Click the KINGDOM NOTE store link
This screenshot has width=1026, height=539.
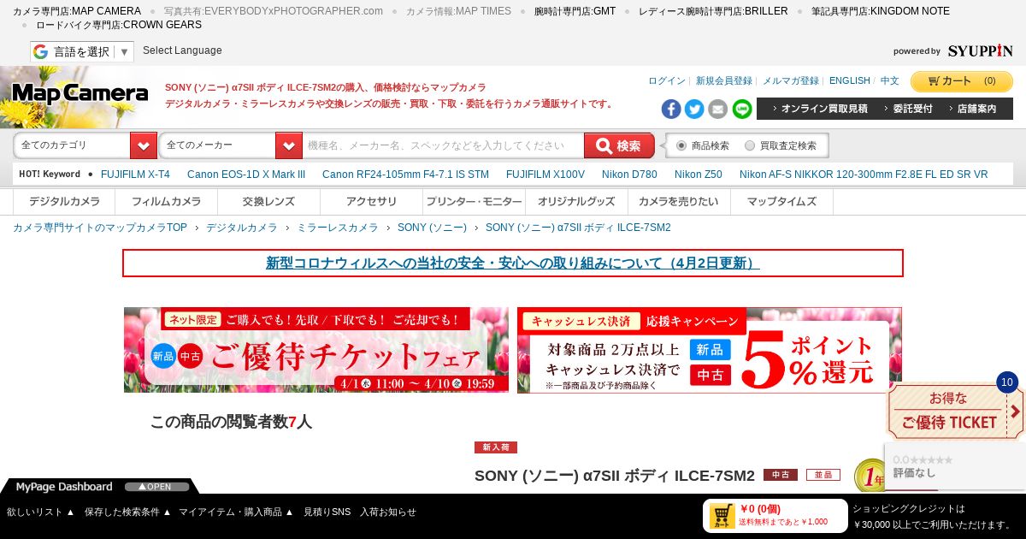coord(881,11)
